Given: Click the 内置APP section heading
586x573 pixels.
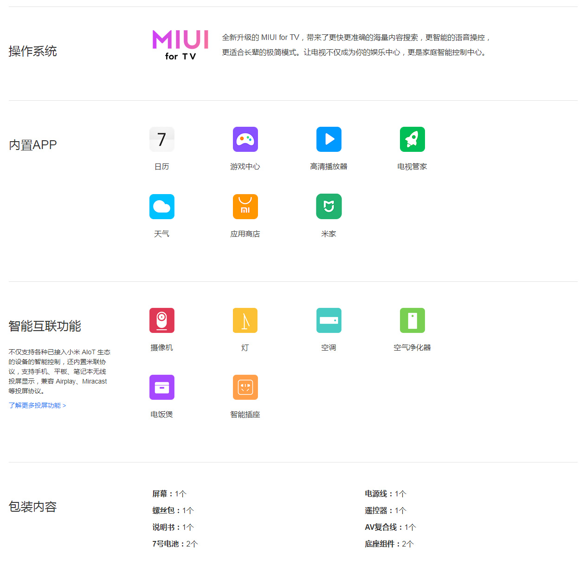Looking at the screenshot, I should click(32, 145).
